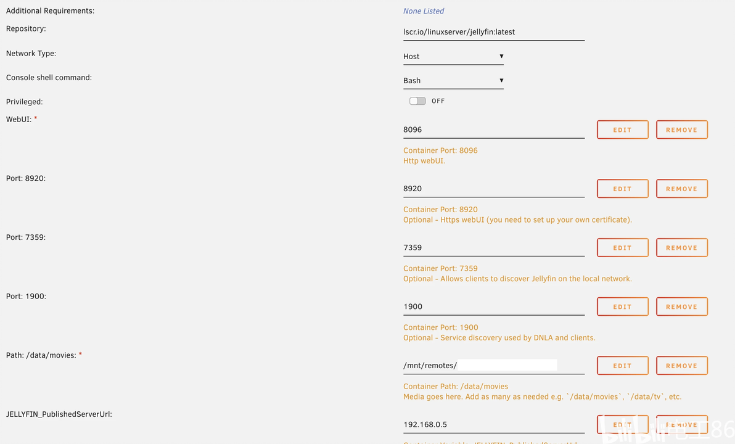Remove the /data/movies path
This screenshot has height=444, width=735.
point(681,366)
